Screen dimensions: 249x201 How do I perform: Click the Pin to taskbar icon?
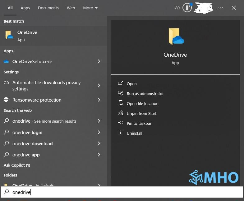(121, 123)
